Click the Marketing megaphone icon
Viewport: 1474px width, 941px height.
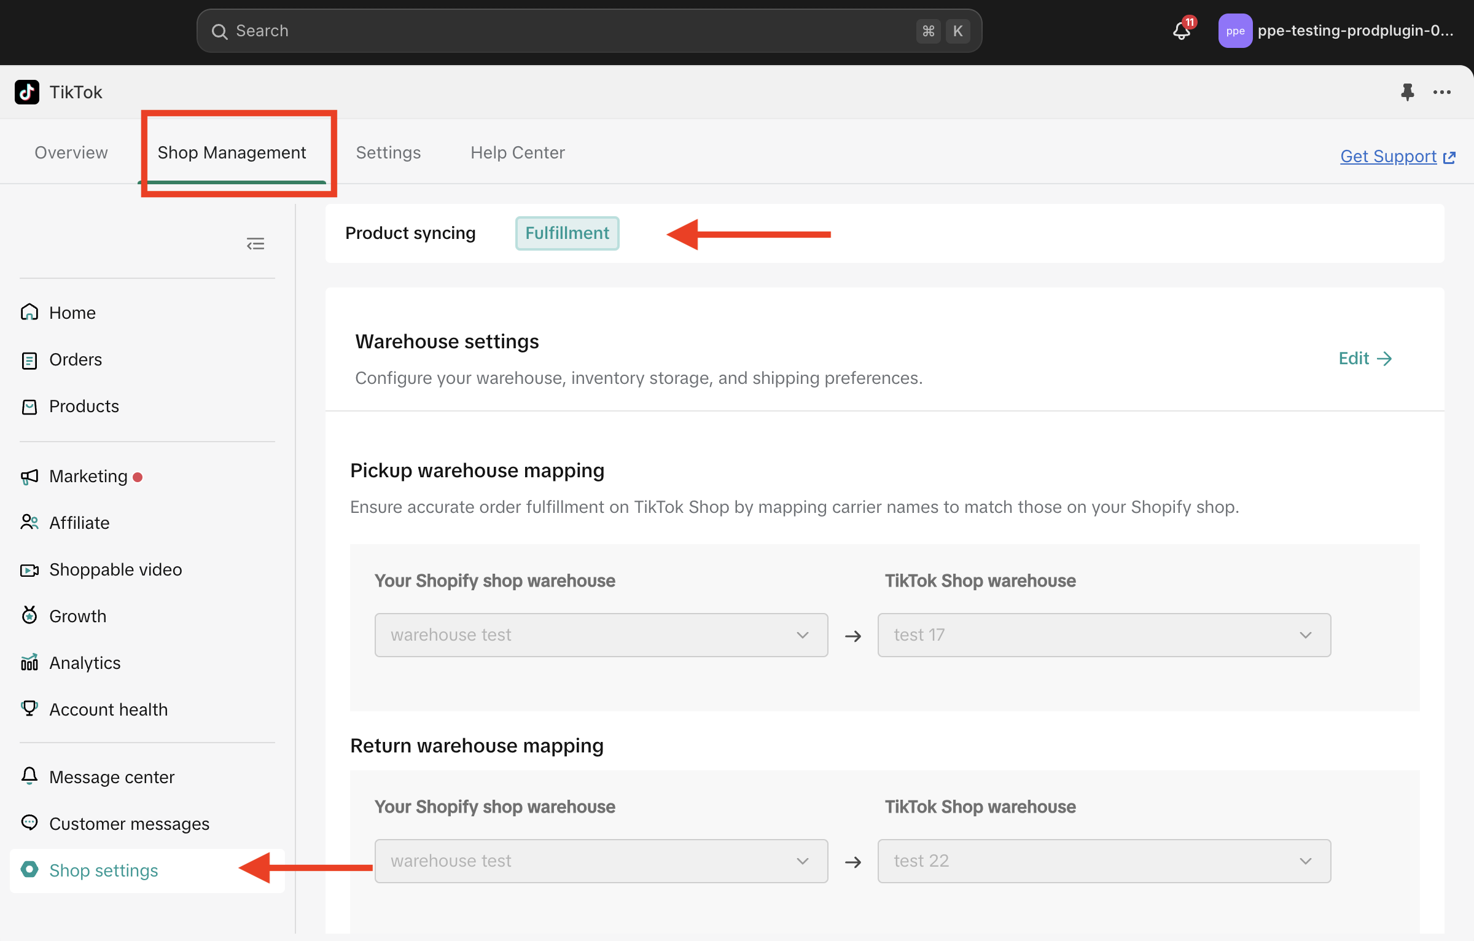29,477
